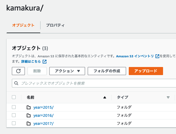Image resolution: width=176 pixels, height=134 pixels.
Task: Switch to the プロパティ tab
Action: point(55,25)
